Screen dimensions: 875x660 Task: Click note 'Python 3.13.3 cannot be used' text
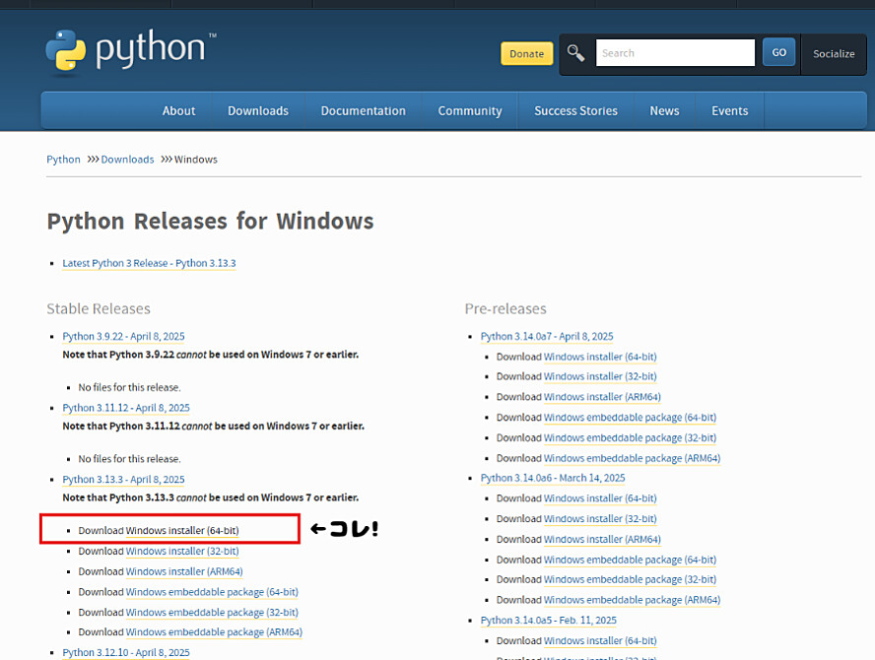click(x=211, y=497)
